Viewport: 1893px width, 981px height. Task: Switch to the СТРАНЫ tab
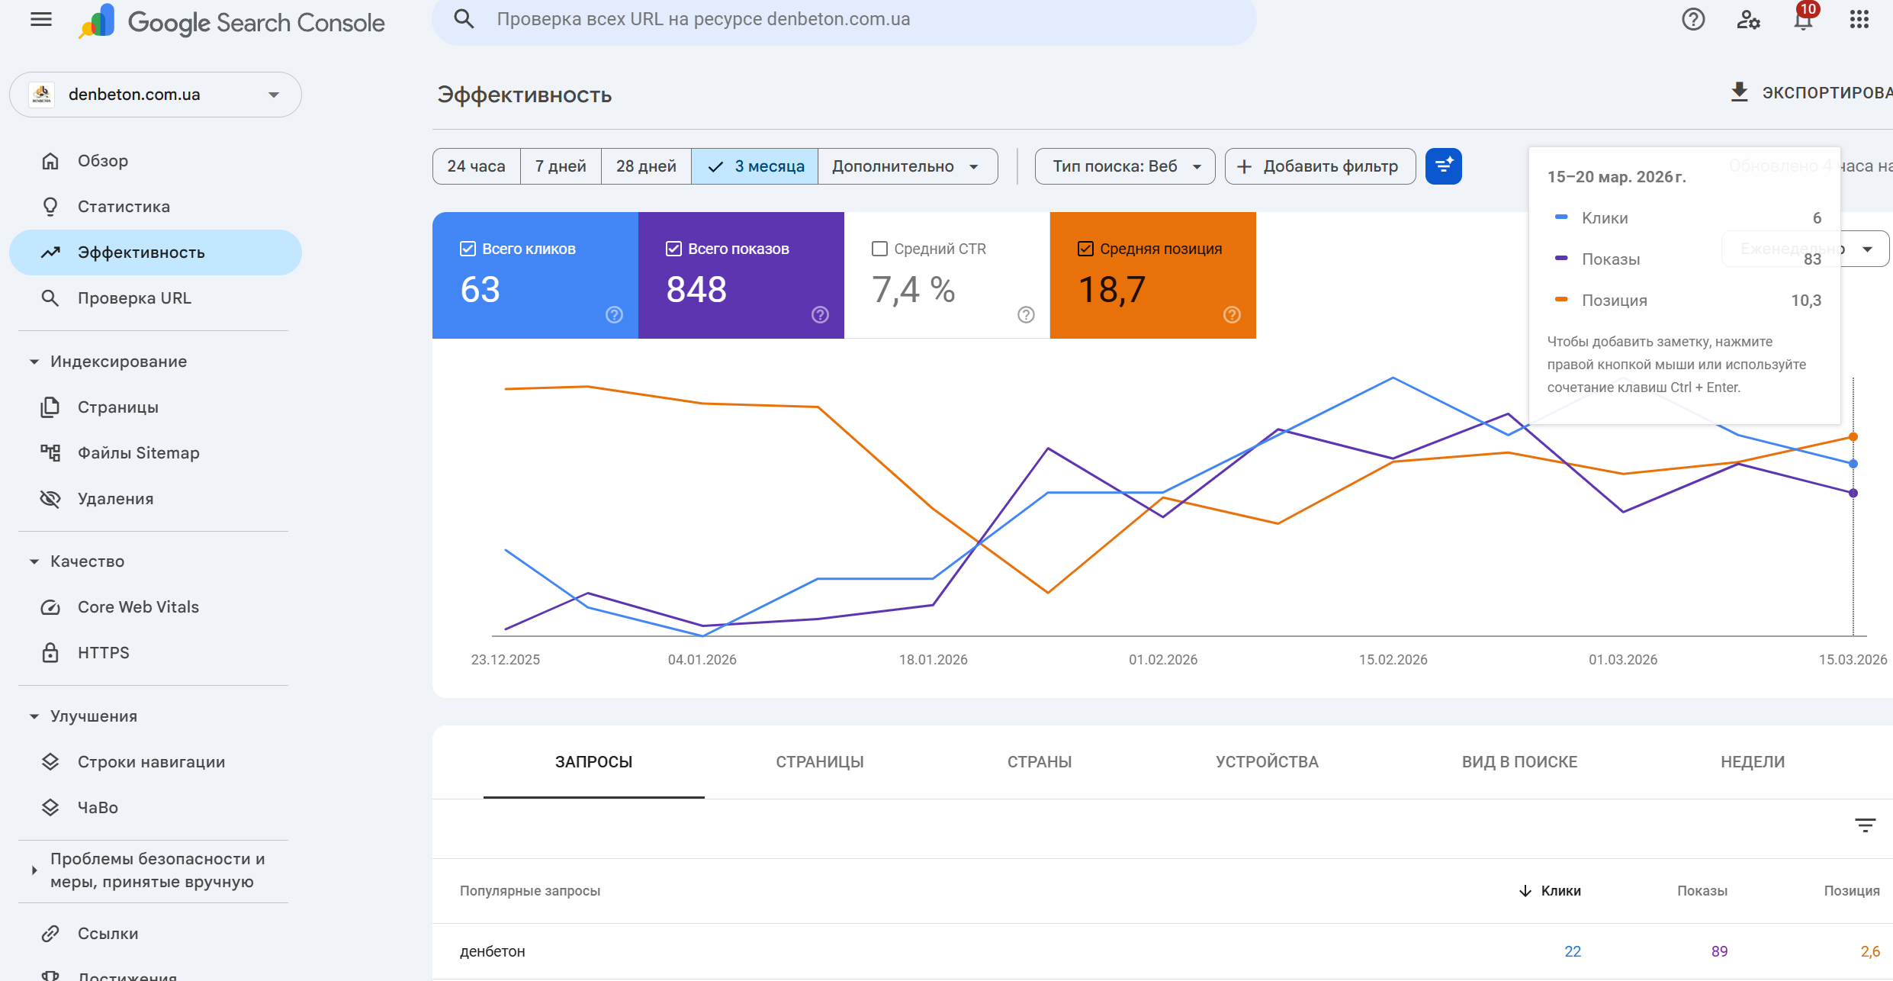pyautogui.click(x=1040, y=762)
